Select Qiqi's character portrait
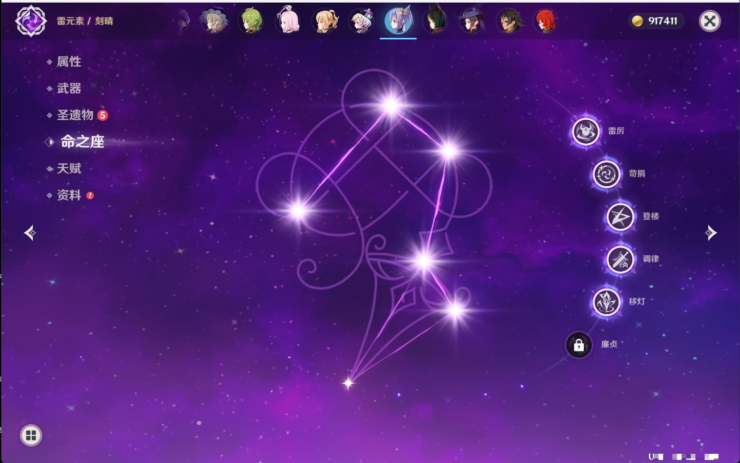 (x=361, y=21)
